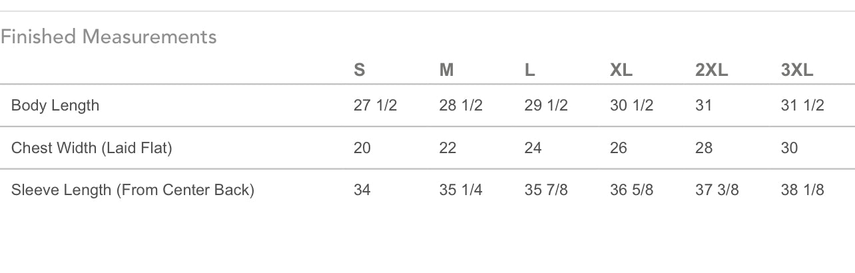The image size is (855, 273).
Task: Click the Finished Measurements heading
Action: 109,37
